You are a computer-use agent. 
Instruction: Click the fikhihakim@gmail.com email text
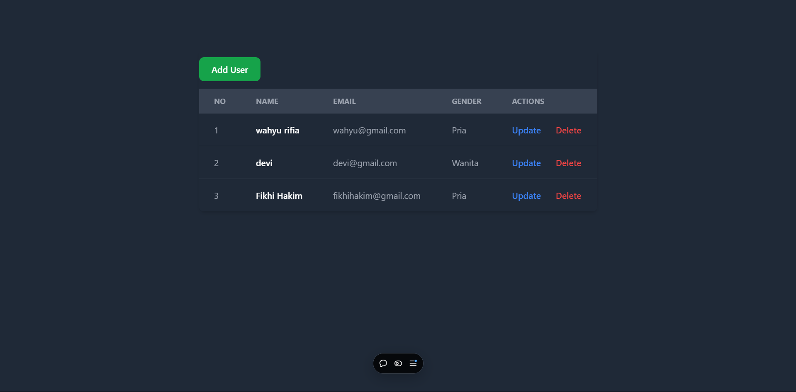pyautogui.click(x=377, y=196)
